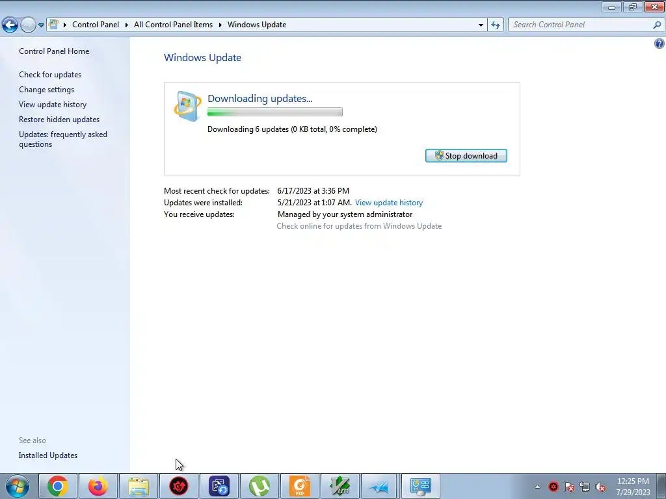The width and height of the screenshot is (666, 499).
Task: Open Change settings
Action: click(46, 90)
